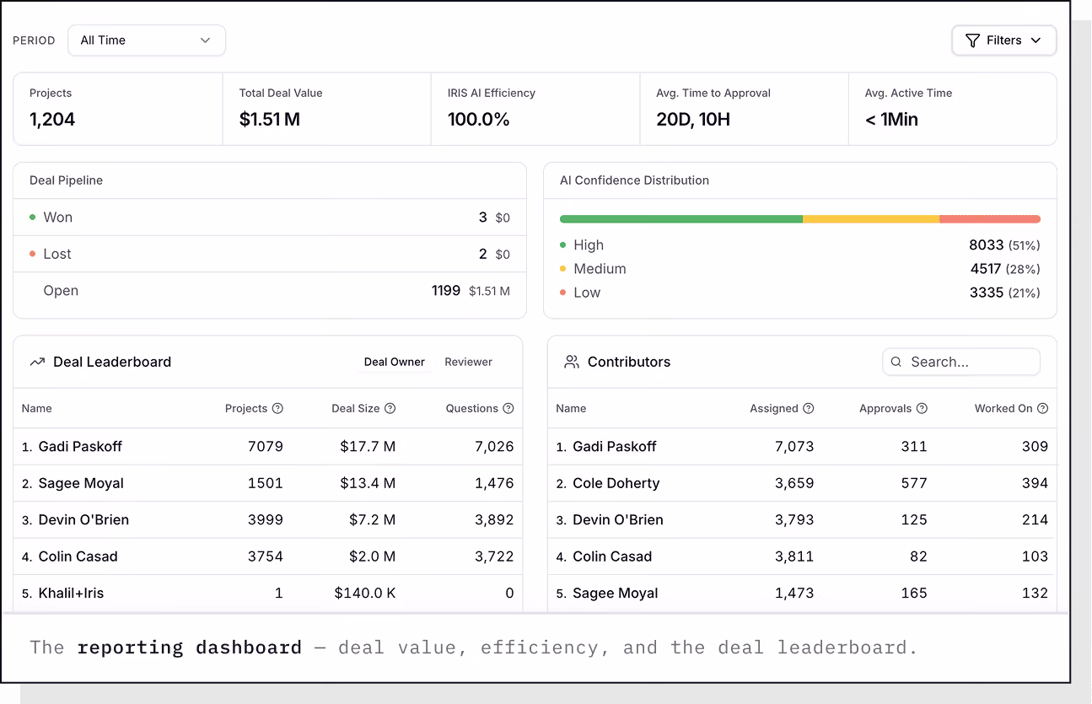Click the yellow segment of confidence bar
Image resolution: width=1092 pixels, height=704 pixels.
(x=870, y=219)
